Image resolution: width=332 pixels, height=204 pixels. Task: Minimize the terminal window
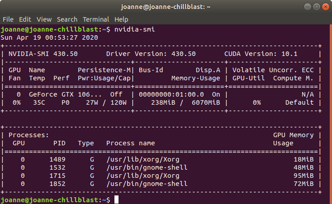[308, 7]
